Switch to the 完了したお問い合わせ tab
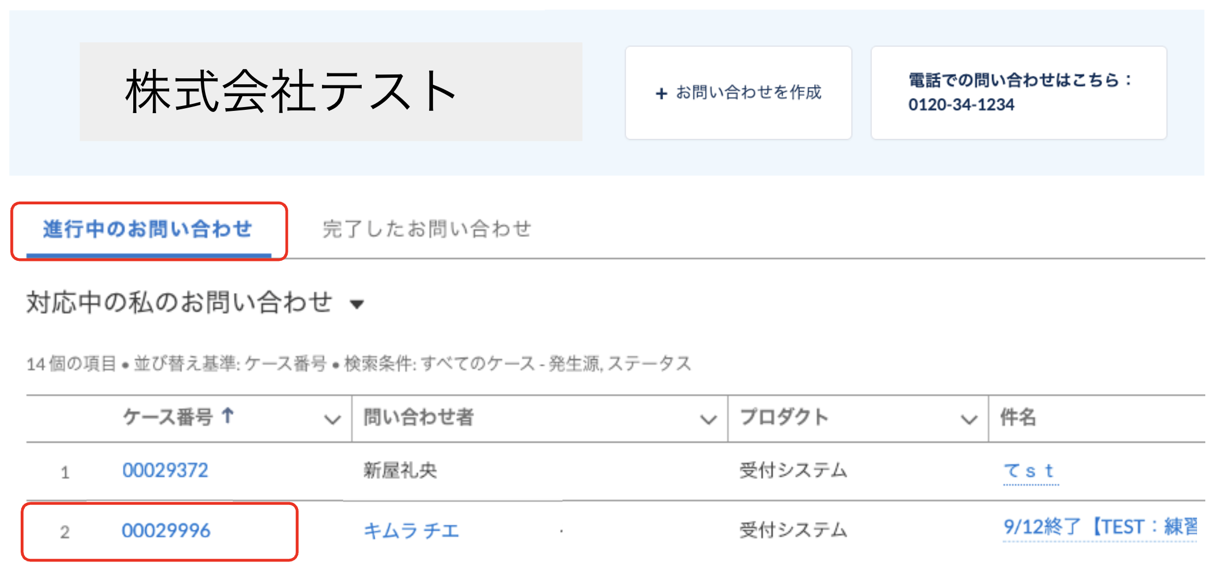Viewport: 1215px width, 587px height. pos(427,229)
